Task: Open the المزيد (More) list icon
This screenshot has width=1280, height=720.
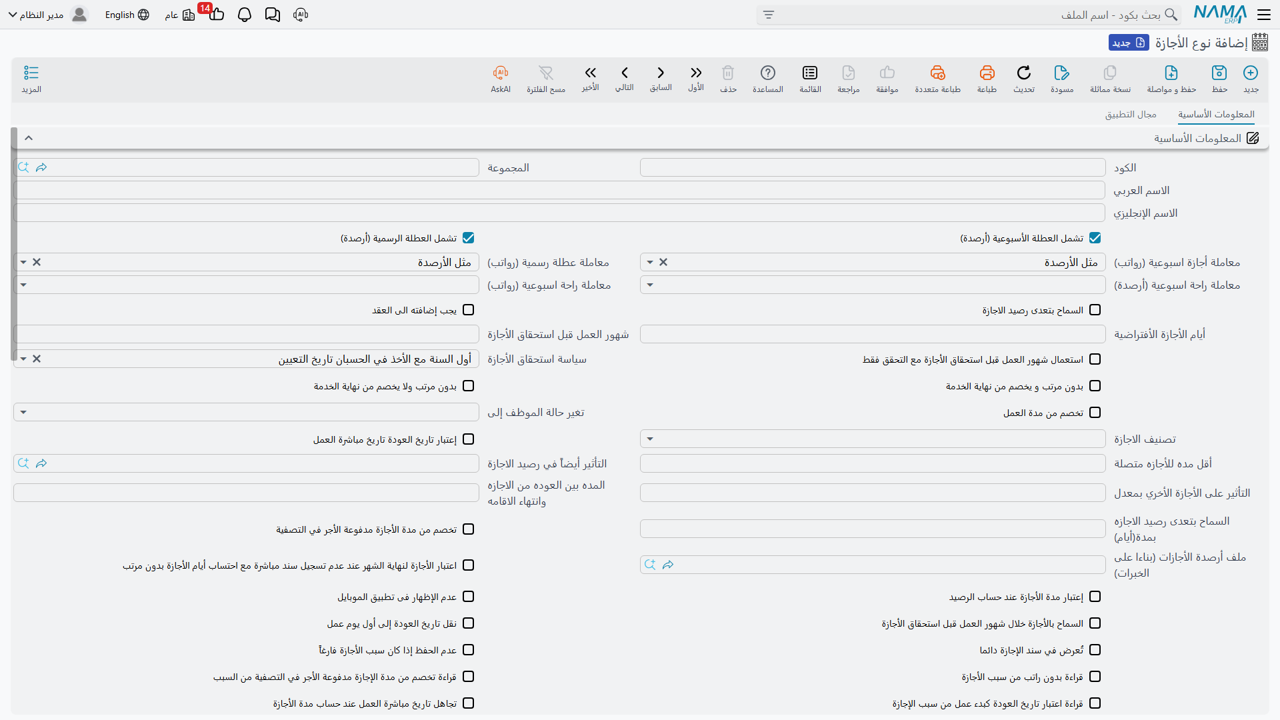Action: pyautogui.click(x=31, y=73)
